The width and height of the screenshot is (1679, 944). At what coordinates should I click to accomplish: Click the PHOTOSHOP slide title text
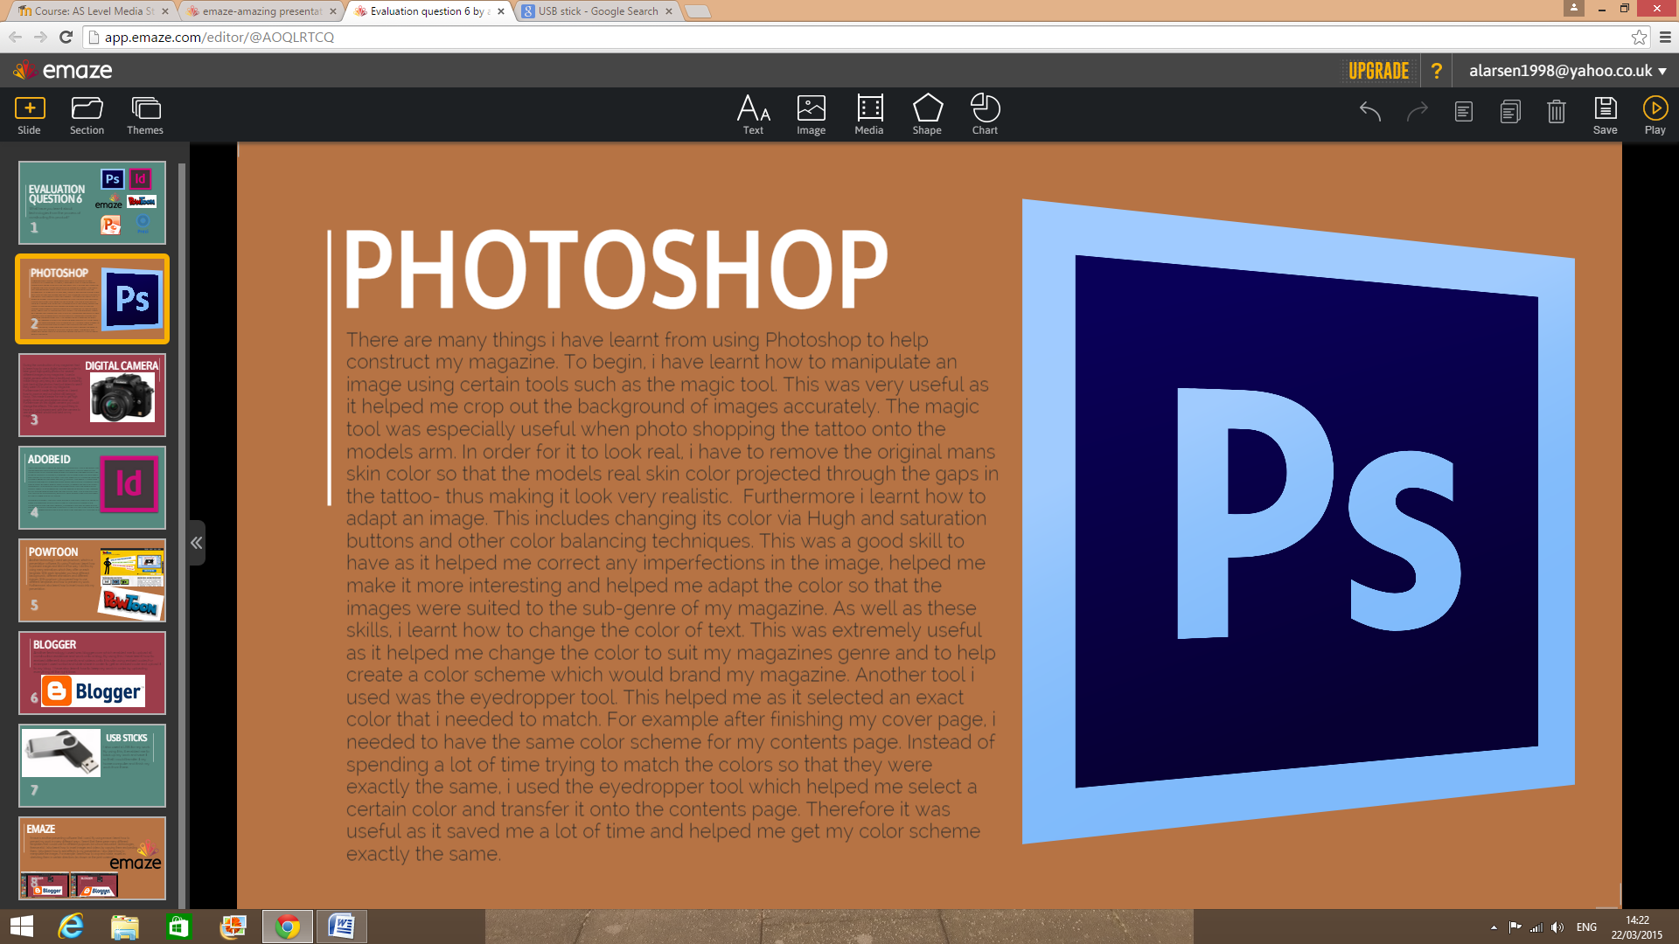click(x=617, y=270)
